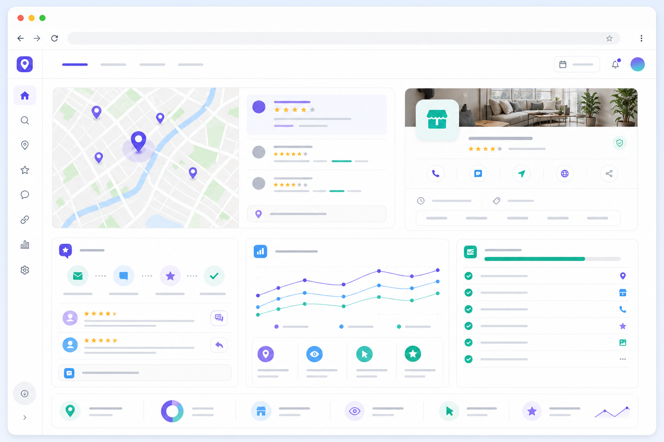664x442 pixels.
Task: Open the Analytics bar-chart sidebar icon
Action: point(25,245)
